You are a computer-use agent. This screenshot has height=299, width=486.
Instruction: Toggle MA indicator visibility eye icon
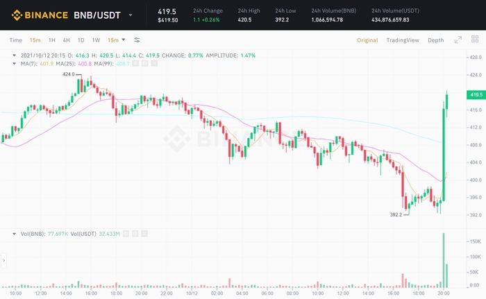[x=135, y=64]
